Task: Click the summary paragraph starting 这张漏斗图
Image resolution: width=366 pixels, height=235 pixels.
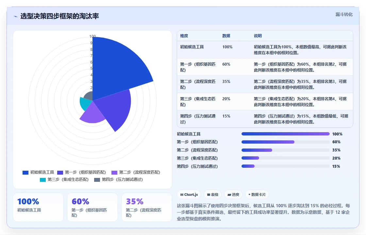Action: [263, 212]
